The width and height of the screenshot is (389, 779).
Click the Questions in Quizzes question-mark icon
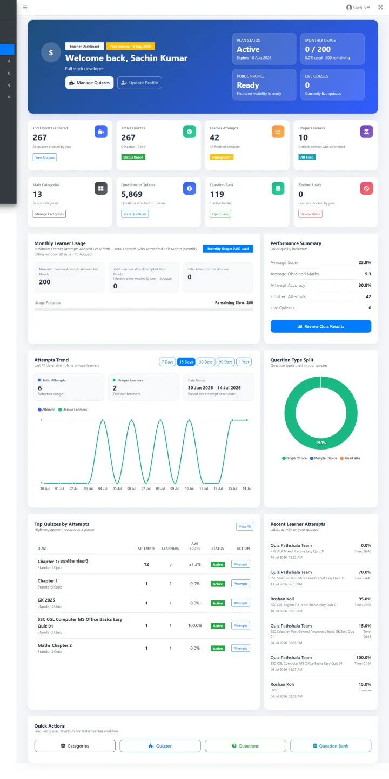coord(189,188)
